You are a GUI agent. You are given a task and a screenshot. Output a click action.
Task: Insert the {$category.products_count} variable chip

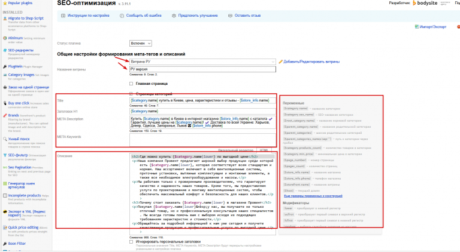[x=302, y=148]
